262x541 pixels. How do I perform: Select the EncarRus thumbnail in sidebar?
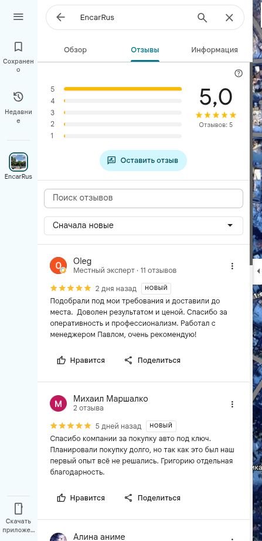18,162
